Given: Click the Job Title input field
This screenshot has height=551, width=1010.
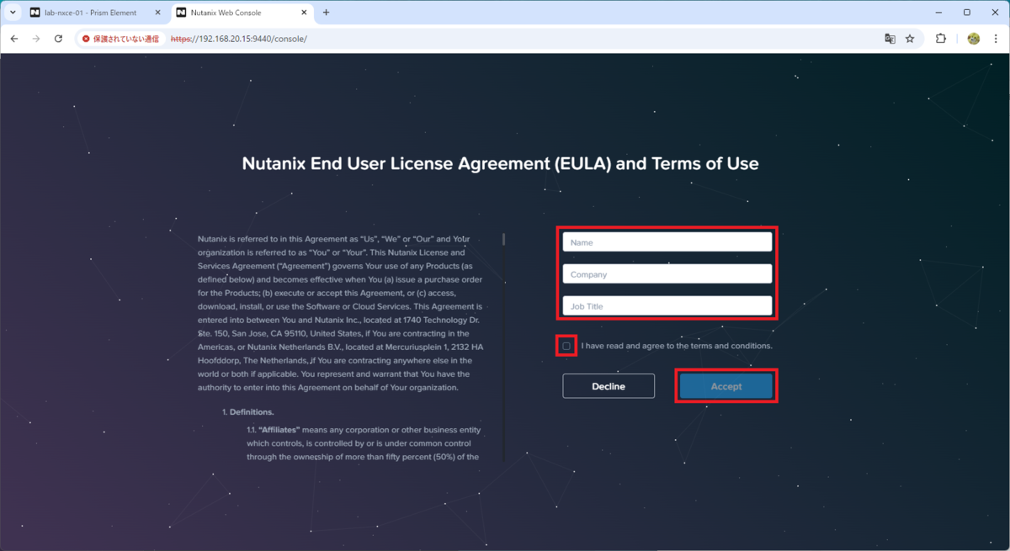Looking at the screenshot, I should pyautogui.click(x=667, y=306).
